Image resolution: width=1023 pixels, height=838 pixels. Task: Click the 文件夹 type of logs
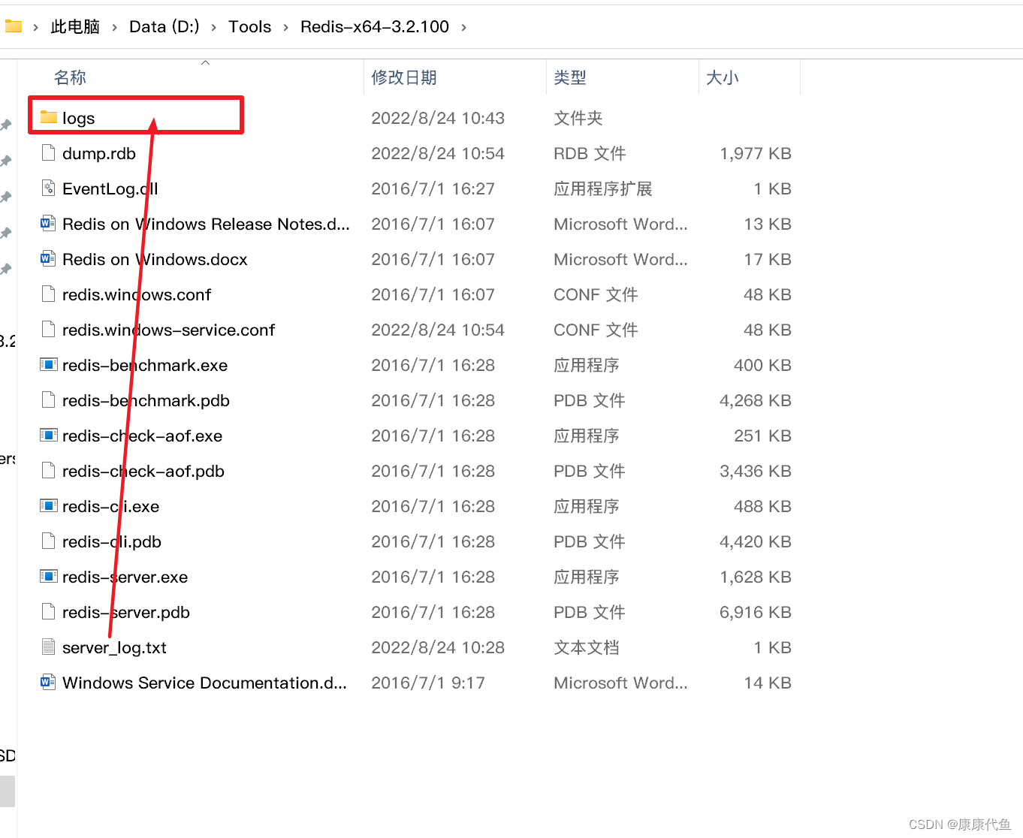[578, 118]
